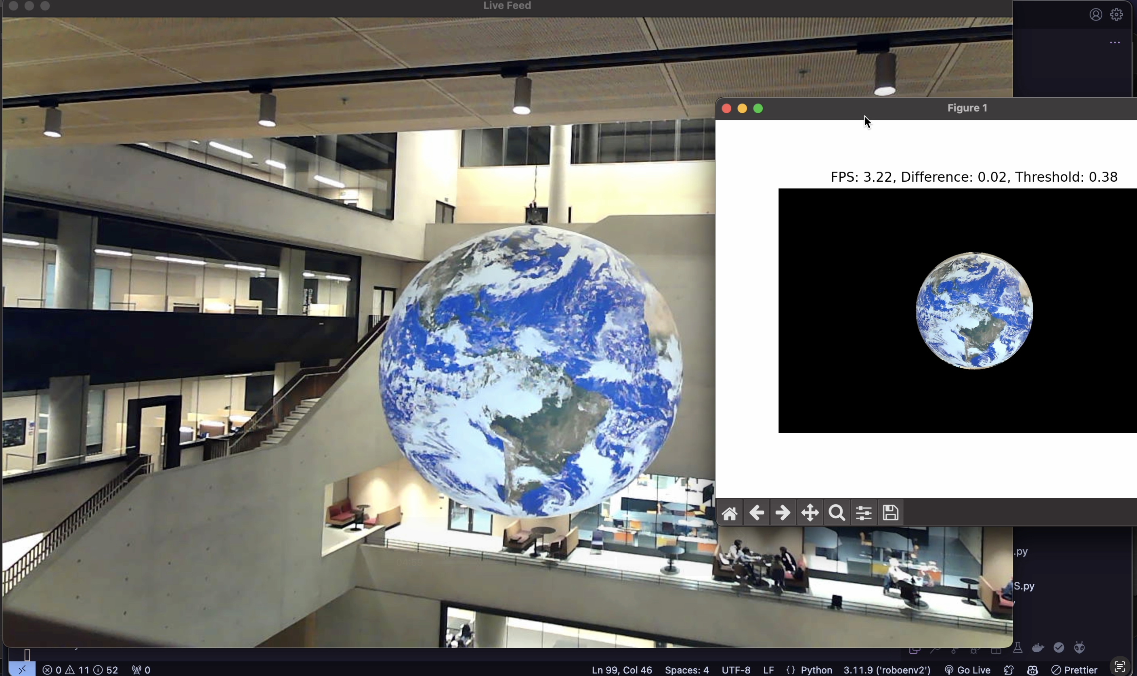The width and height of the screenshot is (1137, 676).
Task: Go forward to the next figure view
Action: pyautogui.click(x=783, y=513)
